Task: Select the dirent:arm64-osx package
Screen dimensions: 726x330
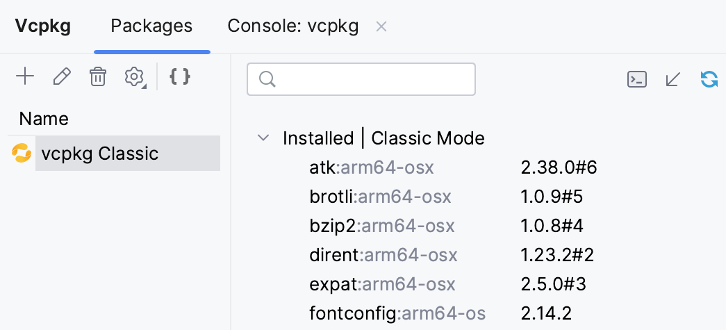Action: (x=383, y=255)
